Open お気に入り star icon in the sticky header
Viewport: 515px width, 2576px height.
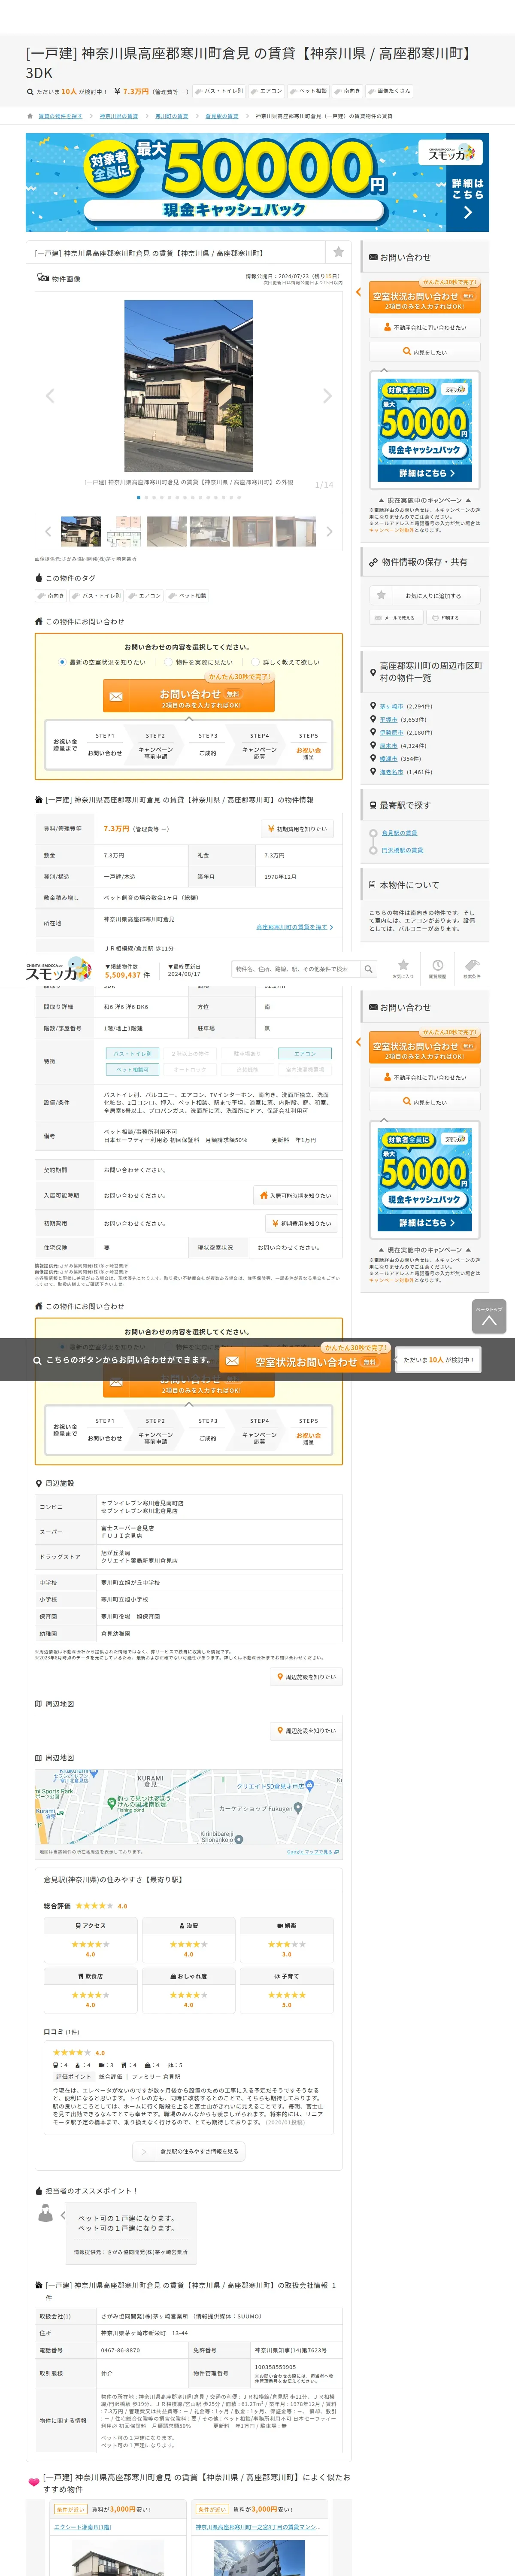403,969
